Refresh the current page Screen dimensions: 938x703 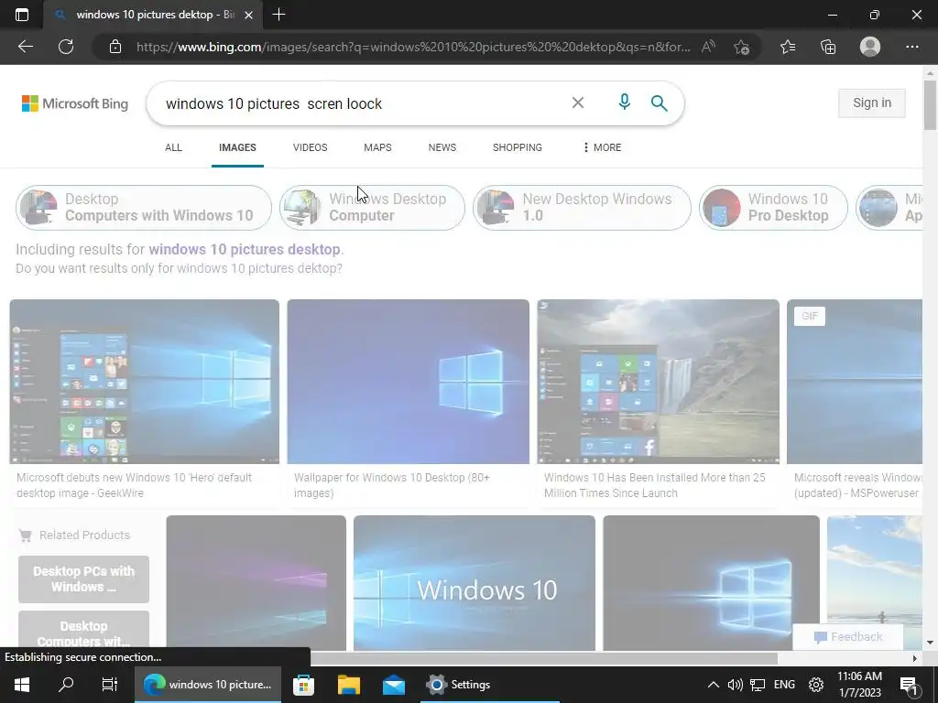66,47
